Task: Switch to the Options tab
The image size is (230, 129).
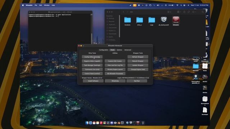Action: click(119, 50)
